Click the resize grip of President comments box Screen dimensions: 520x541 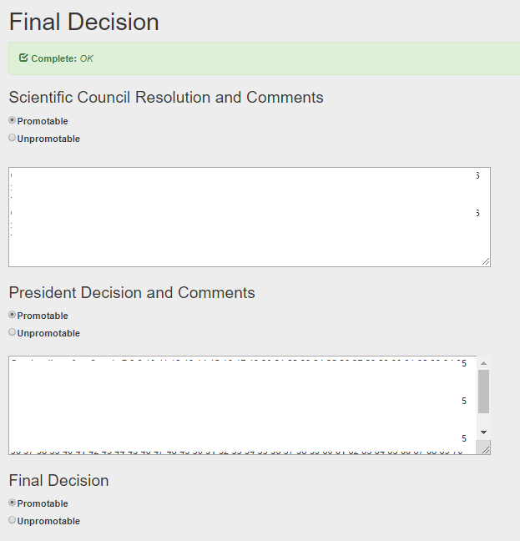[486, 449]
